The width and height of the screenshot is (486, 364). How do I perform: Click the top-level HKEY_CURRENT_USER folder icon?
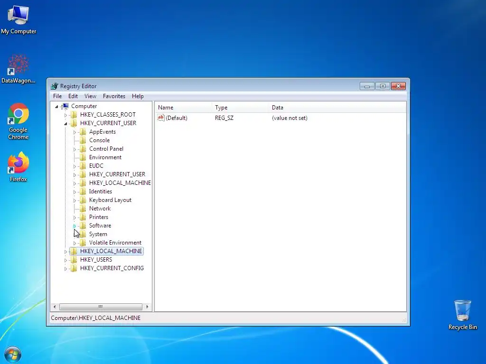[74, 123]
